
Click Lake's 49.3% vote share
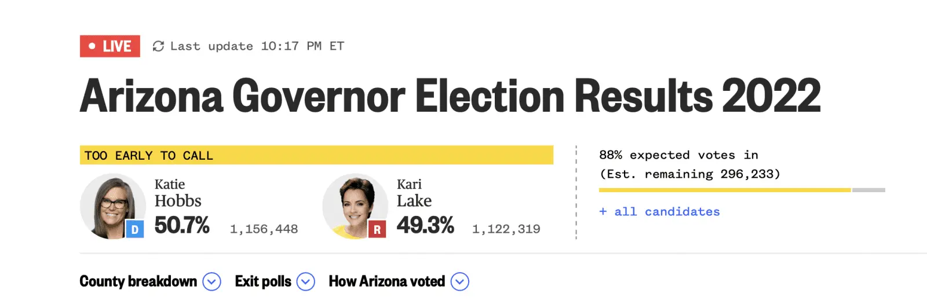[425, 226]
